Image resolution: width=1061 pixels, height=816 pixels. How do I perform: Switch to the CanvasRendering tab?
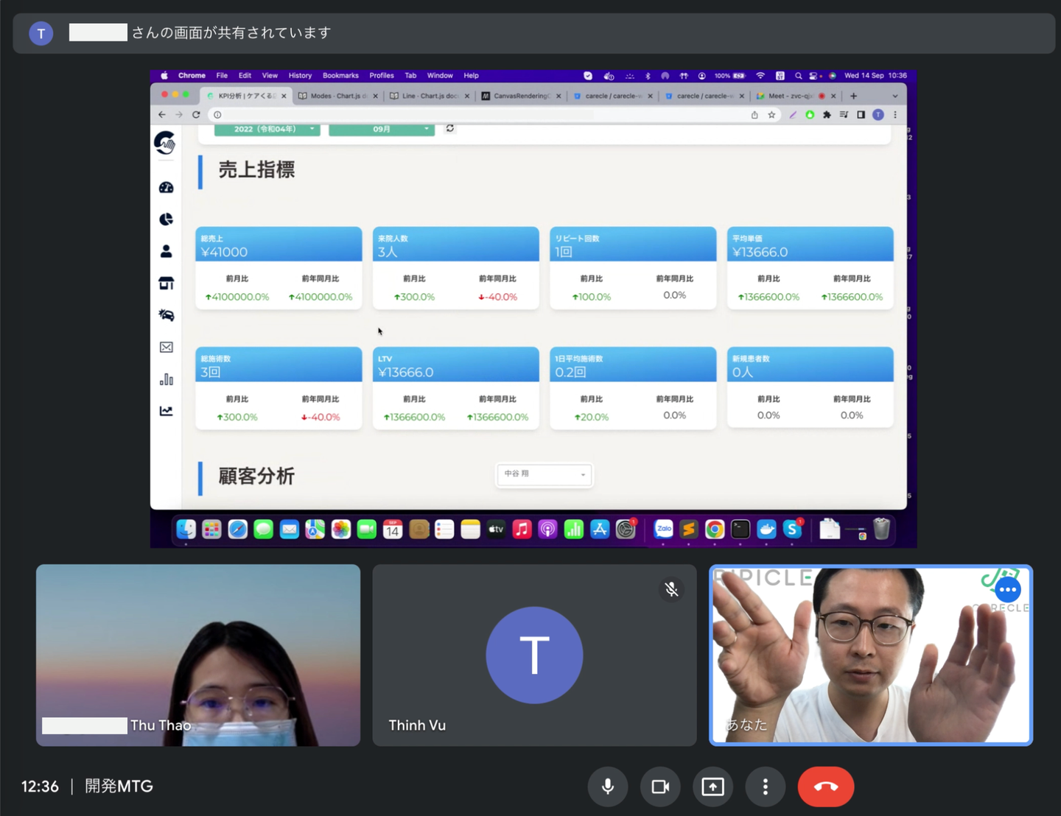(521, 96)
